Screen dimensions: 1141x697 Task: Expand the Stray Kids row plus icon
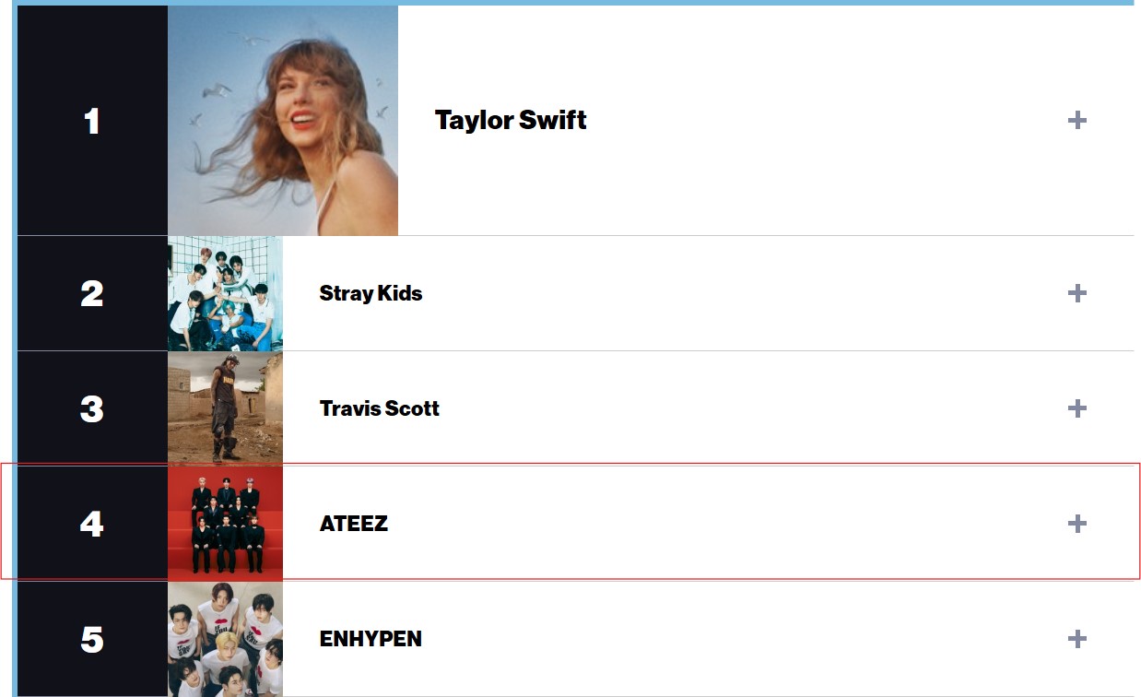(1076, 293)
